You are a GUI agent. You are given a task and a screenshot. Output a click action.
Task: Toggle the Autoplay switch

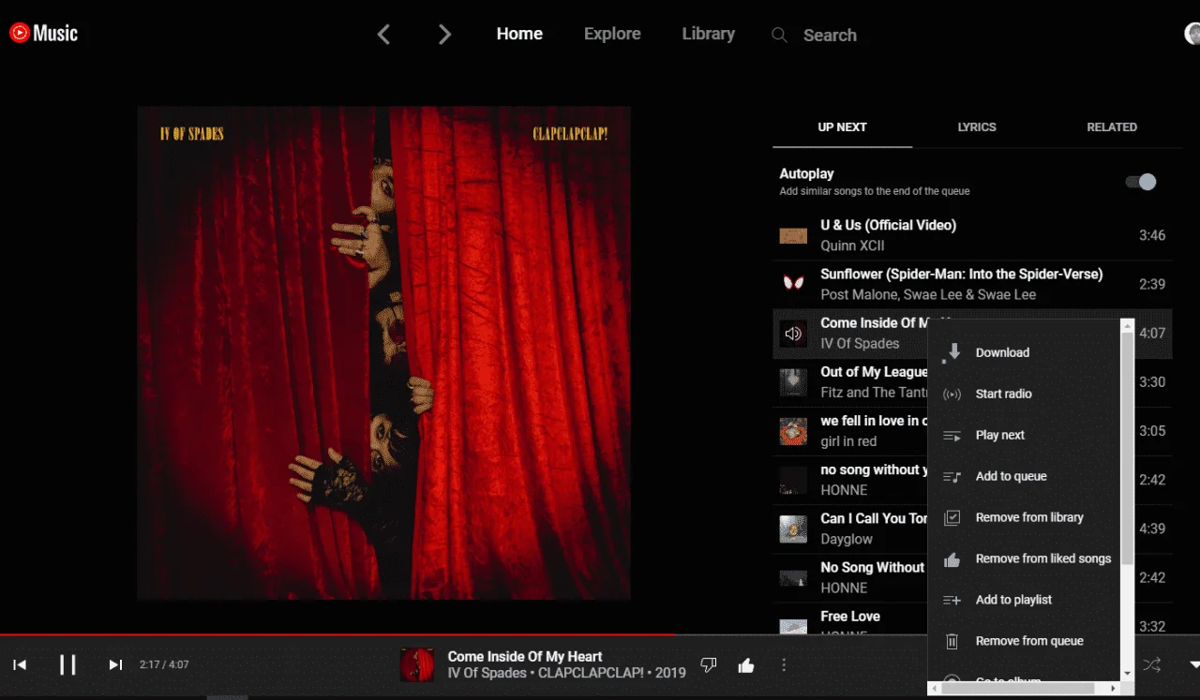[x=1141, y=182]
